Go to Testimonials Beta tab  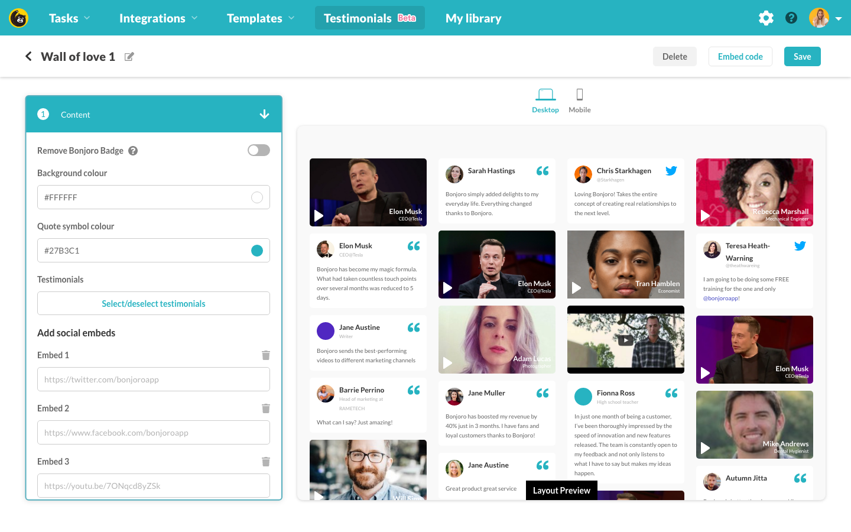[x=370, y=18]
